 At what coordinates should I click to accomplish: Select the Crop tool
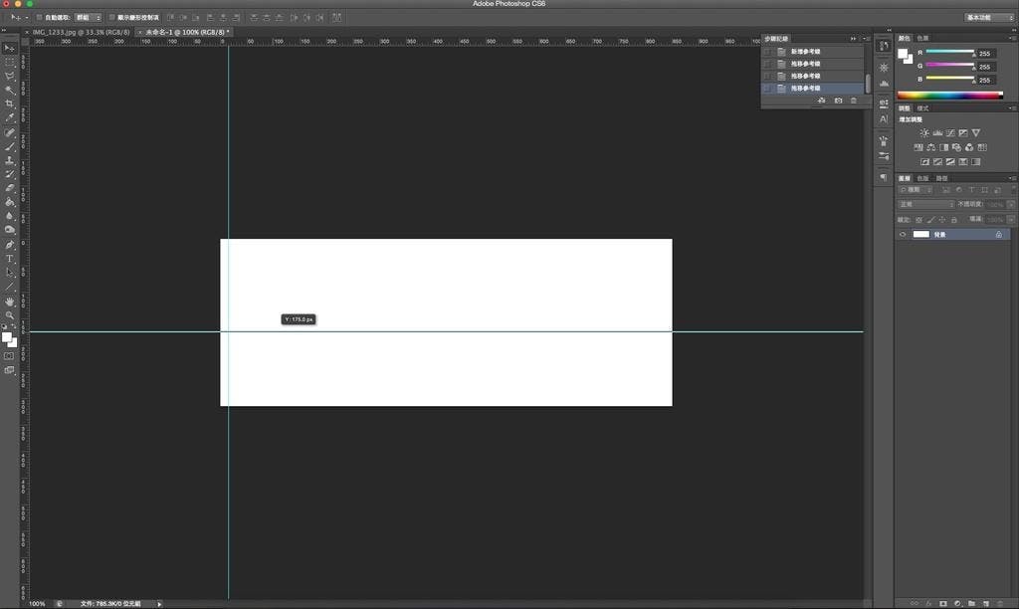10,103
